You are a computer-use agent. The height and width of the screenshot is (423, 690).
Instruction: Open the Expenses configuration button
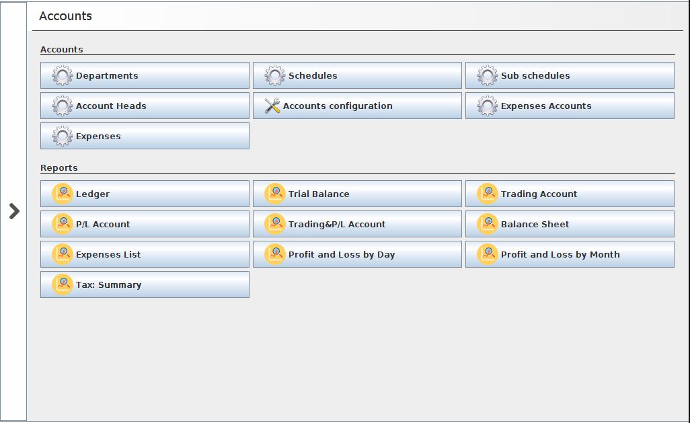[x=145, y=137]
